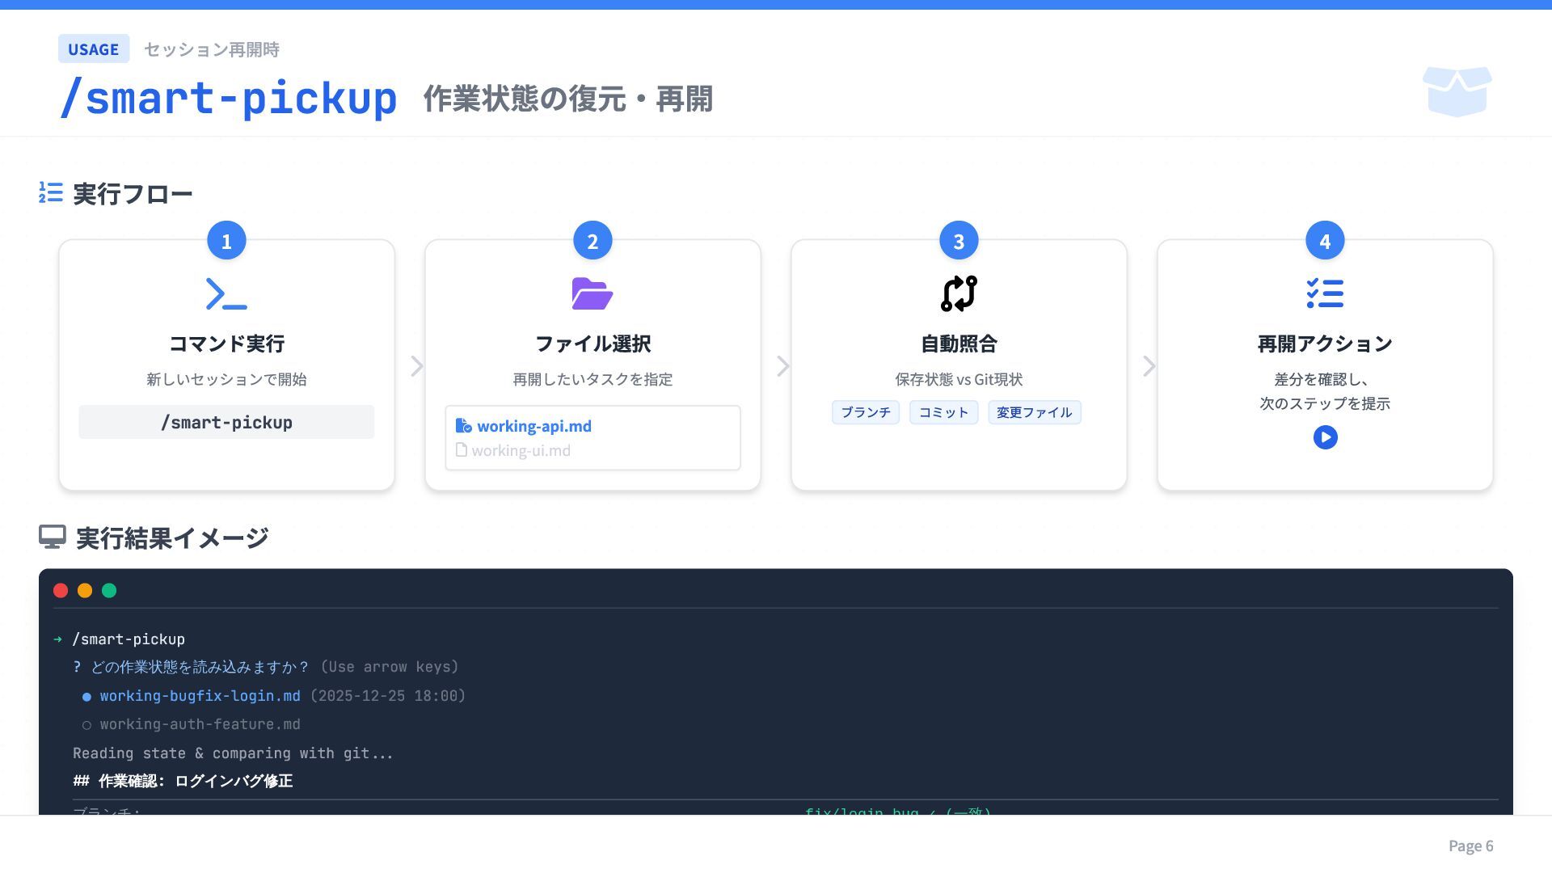
Task: Click the chevron between steps 2 and 3
Action: click(782, 366)
